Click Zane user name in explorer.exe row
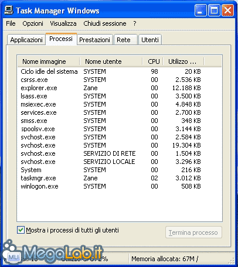 (90, 88)
